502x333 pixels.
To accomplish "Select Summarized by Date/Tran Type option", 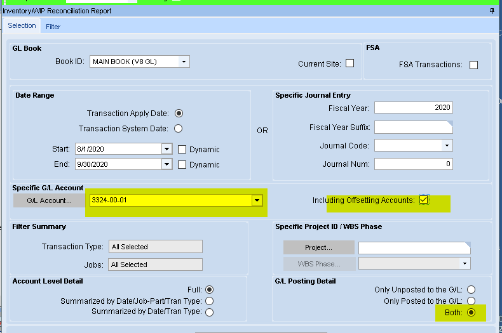I will coord(210,312).
